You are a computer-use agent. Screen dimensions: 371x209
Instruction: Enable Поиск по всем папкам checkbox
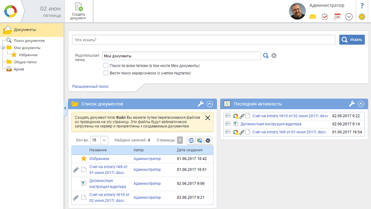point(106,66)
